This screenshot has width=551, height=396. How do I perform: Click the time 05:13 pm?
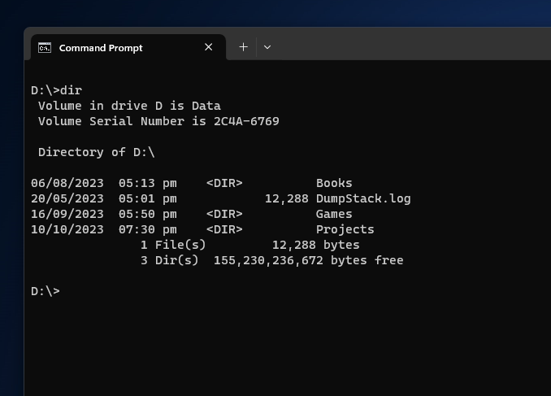coord(148,183)
